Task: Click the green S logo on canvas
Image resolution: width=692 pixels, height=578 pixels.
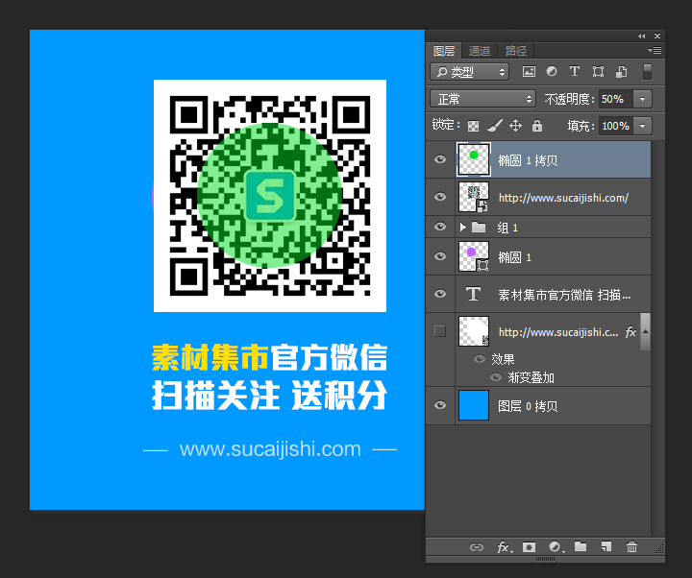Action: click(270, 196)
